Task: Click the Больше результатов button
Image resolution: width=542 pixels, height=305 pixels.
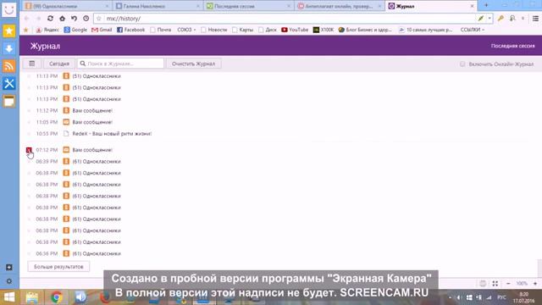Action: point(58,267)
